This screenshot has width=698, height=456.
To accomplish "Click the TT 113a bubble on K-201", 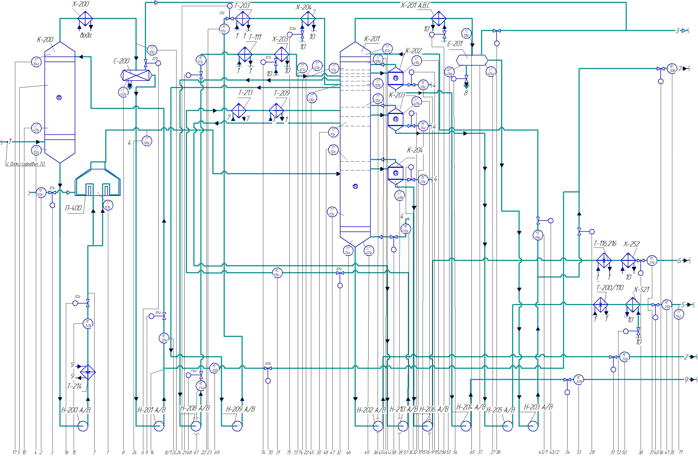I will coord(332,212).
